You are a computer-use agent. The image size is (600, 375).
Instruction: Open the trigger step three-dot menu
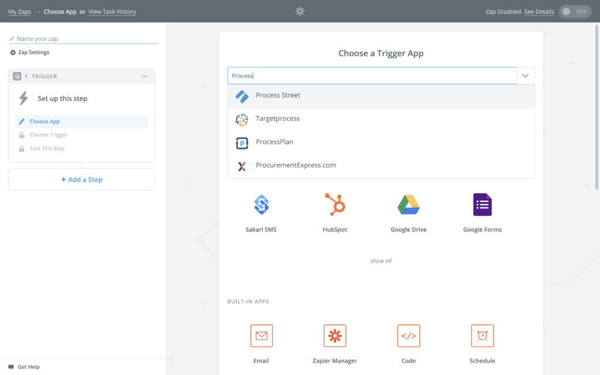coord(144,77)
